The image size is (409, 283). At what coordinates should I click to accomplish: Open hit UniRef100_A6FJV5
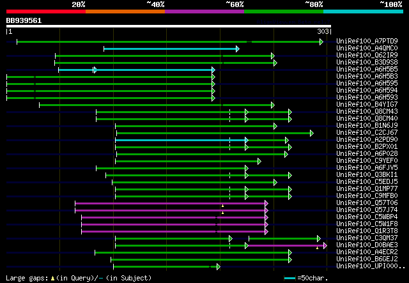tap(367, 168)
